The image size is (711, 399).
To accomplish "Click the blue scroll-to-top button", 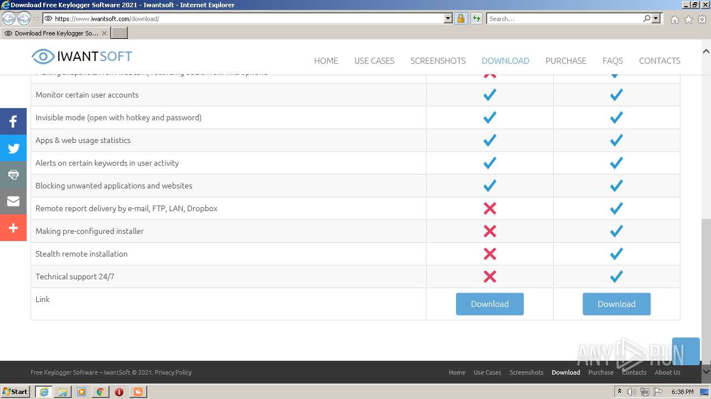I will [686, 351].
